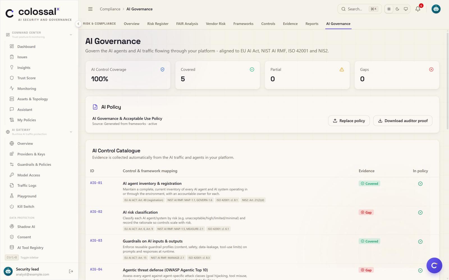The image size is (449, 280).
Task: Open user avatar in top bar
Action: click(436, 9)
